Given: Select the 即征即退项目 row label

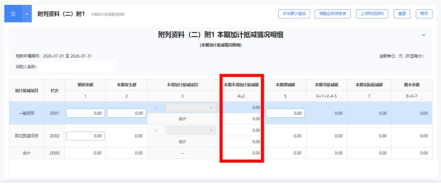Looking at the screenshot, I should 27,136.
